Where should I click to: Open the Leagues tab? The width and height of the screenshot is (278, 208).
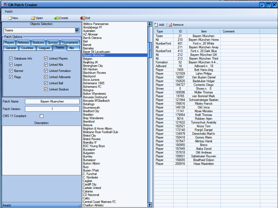tap(44, 48)
